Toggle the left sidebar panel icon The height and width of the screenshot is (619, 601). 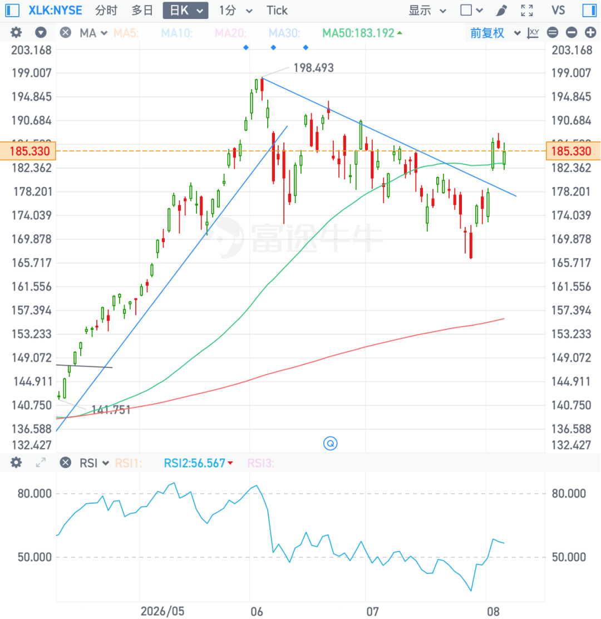(12, 10)
